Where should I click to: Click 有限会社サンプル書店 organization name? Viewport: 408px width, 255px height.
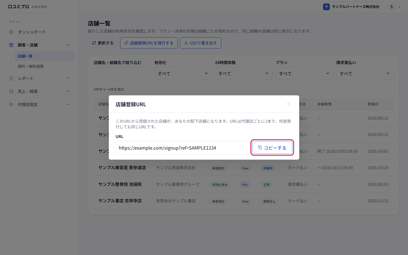(x=176, y=201)
